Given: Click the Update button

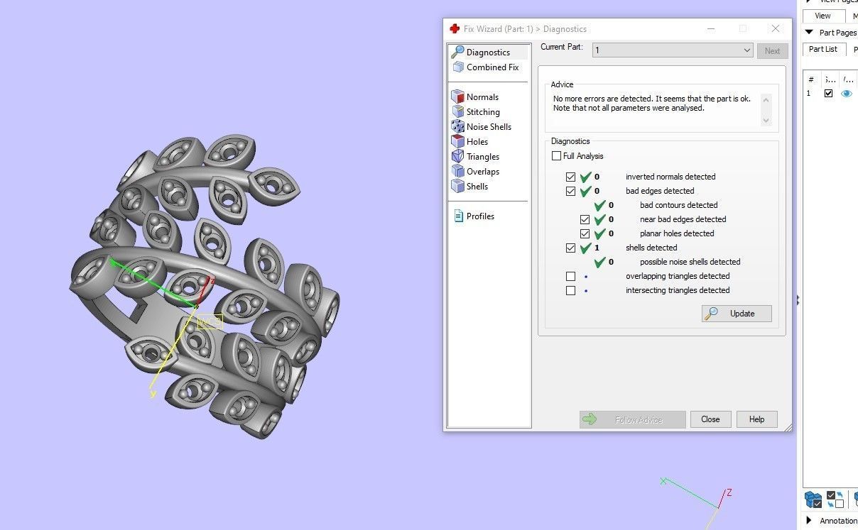Looking at the screenshot, I should coord(737,314).
